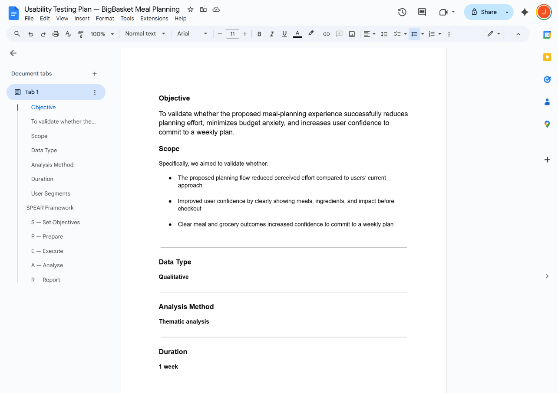The image size is (558, 393).
Task: Toggle underline formatting
Action: point(284,34)
